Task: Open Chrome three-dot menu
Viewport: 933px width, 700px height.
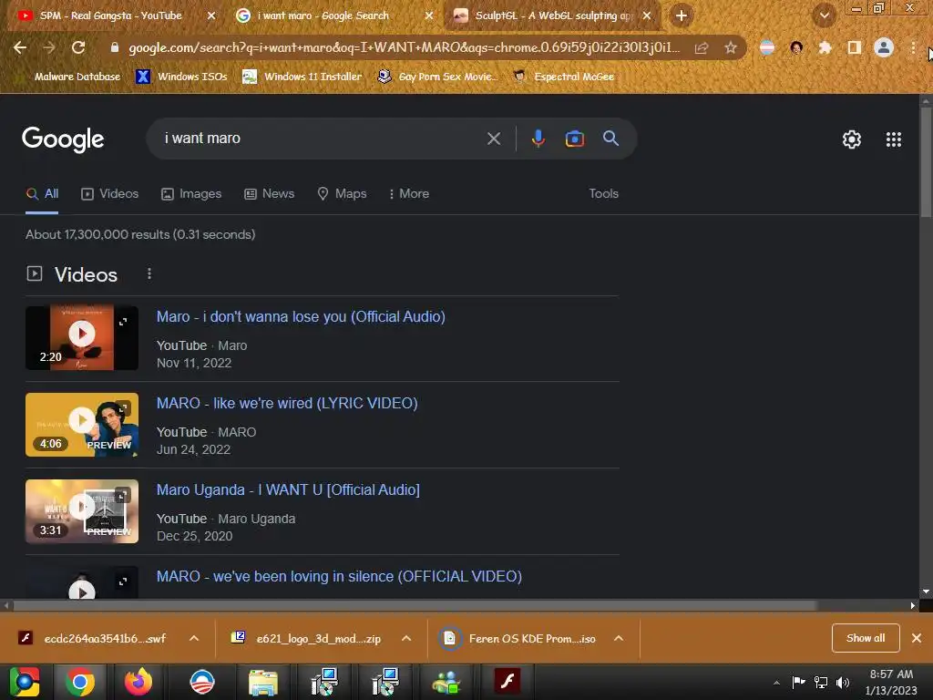Action: (x=913, y=47)
